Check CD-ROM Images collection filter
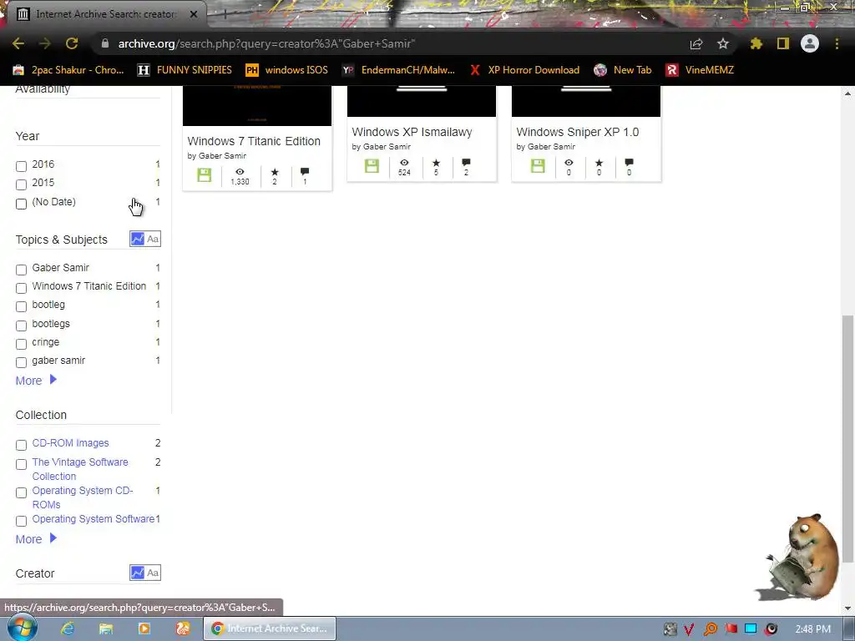 (x=21, y=445)
